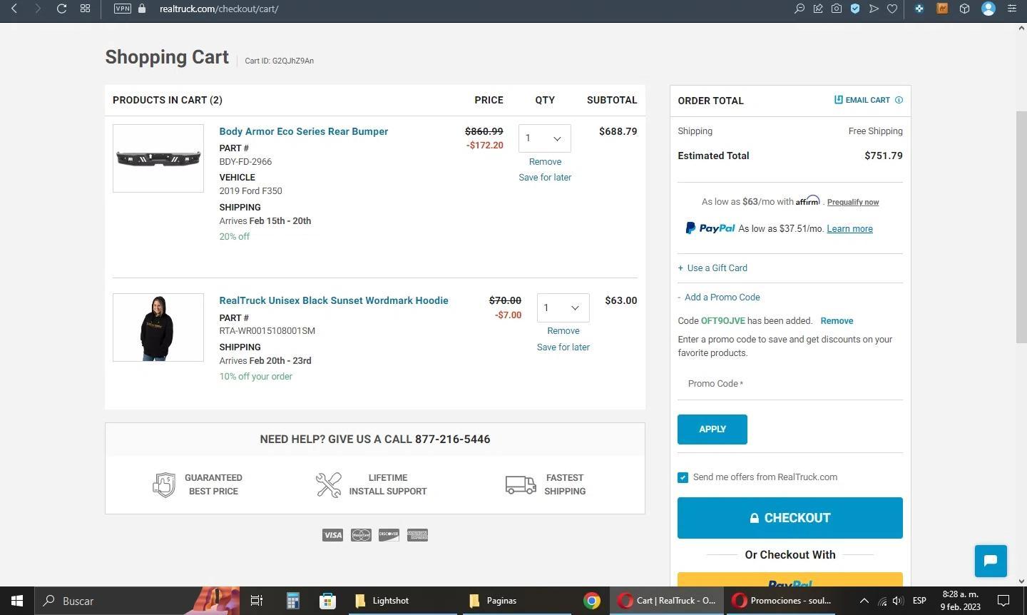Open Microsoft Store from the taskbar
Image resolution: width=1027 pixels, height=615 pixels.
pyautogui.click(x=327, y=601)
